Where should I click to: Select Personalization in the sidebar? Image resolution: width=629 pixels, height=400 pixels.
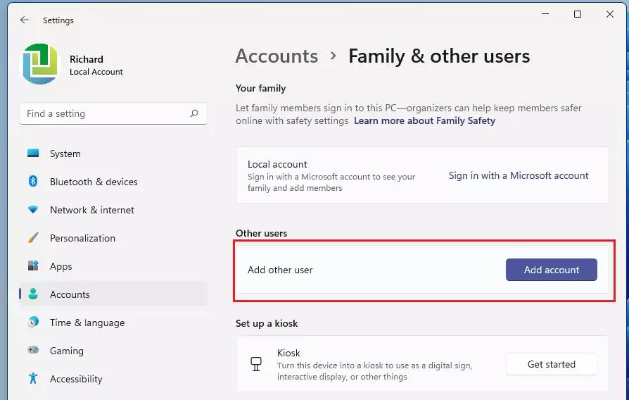point(82,238)
